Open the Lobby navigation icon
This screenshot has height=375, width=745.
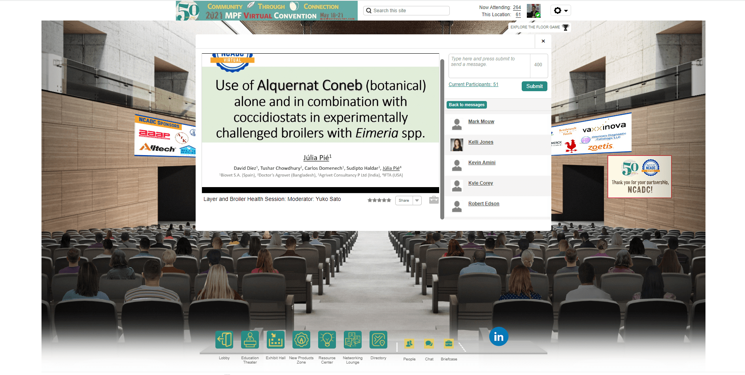tap(224, 339)
